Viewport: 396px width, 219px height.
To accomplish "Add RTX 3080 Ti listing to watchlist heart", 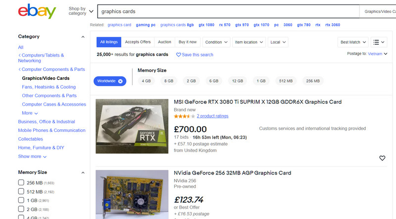I will click(382, 158).
